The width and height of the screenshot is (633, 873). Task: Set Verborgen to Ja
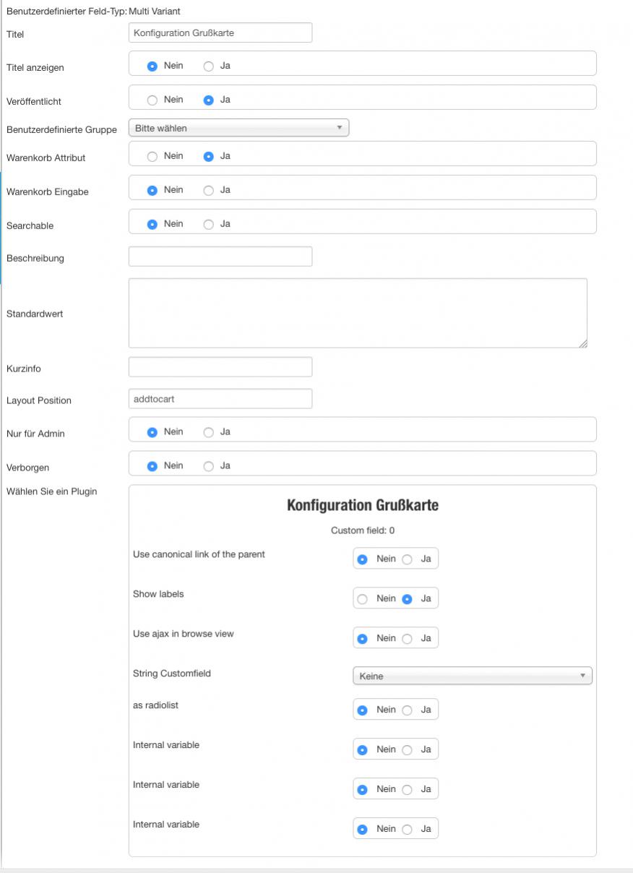[x=209, y=467]
